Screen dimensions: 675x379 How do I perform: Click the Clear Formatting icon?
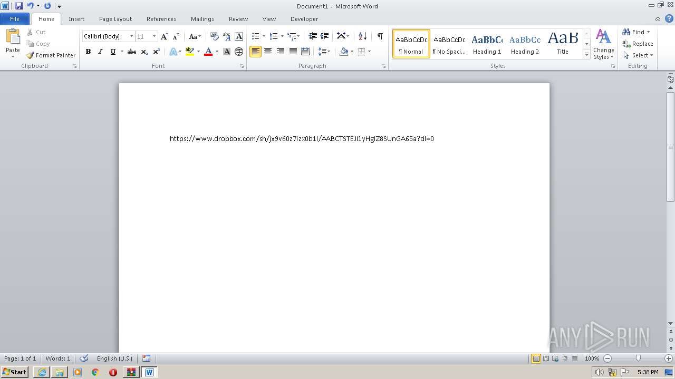tap(215, 36)
